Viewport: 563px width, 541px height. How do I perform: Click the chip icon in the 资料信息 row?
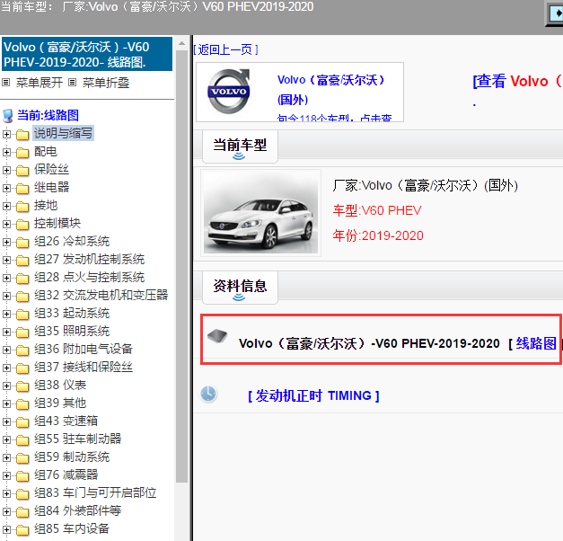[217, 336]
